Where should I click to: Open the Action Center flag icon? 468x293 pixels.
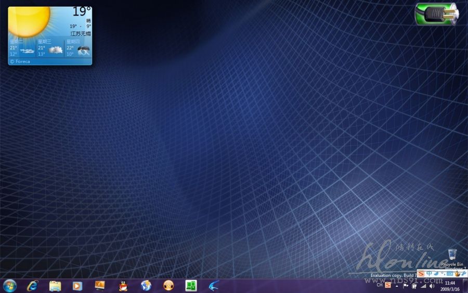coord(406,286)
